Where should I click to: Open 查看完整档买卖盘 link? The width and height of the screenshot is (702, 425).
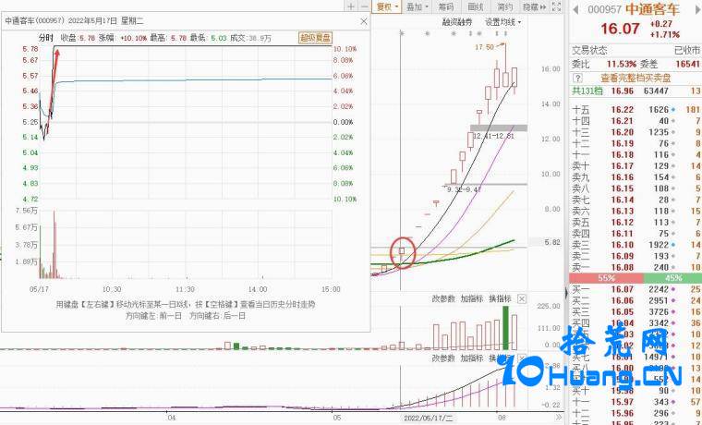tap(635, 79)
